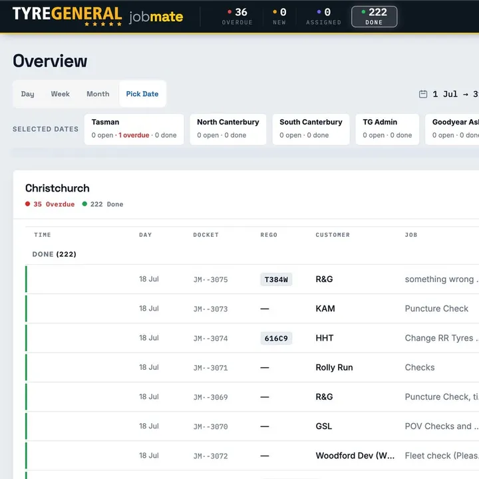Click the 616C9 rego badge
This screenshot has width=479, height=479.
coord(276,338)
